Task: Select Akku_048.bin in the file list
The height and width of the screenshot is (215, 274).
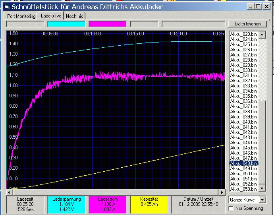Action: point(243,163)
